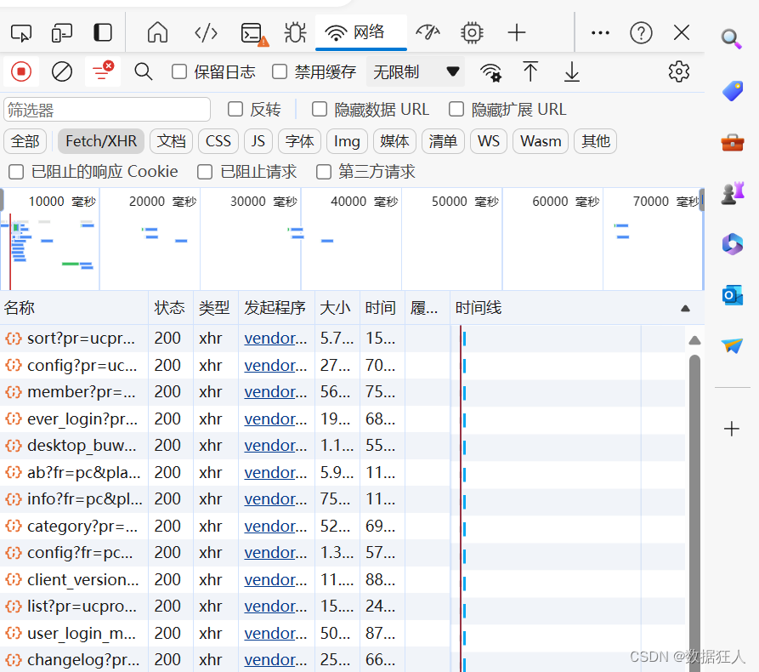
Task: Clear the network log
Action: coord(62,71)
